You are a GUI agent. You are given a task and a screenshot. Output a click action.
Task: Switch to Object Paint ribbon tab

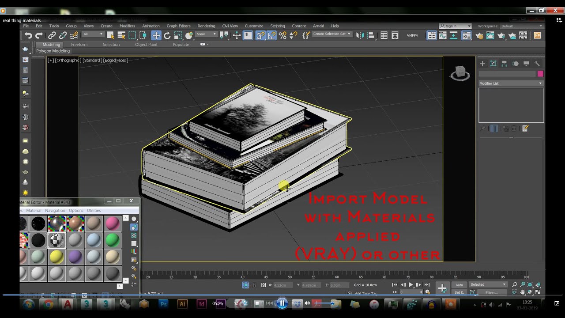[x=146, y=45]
